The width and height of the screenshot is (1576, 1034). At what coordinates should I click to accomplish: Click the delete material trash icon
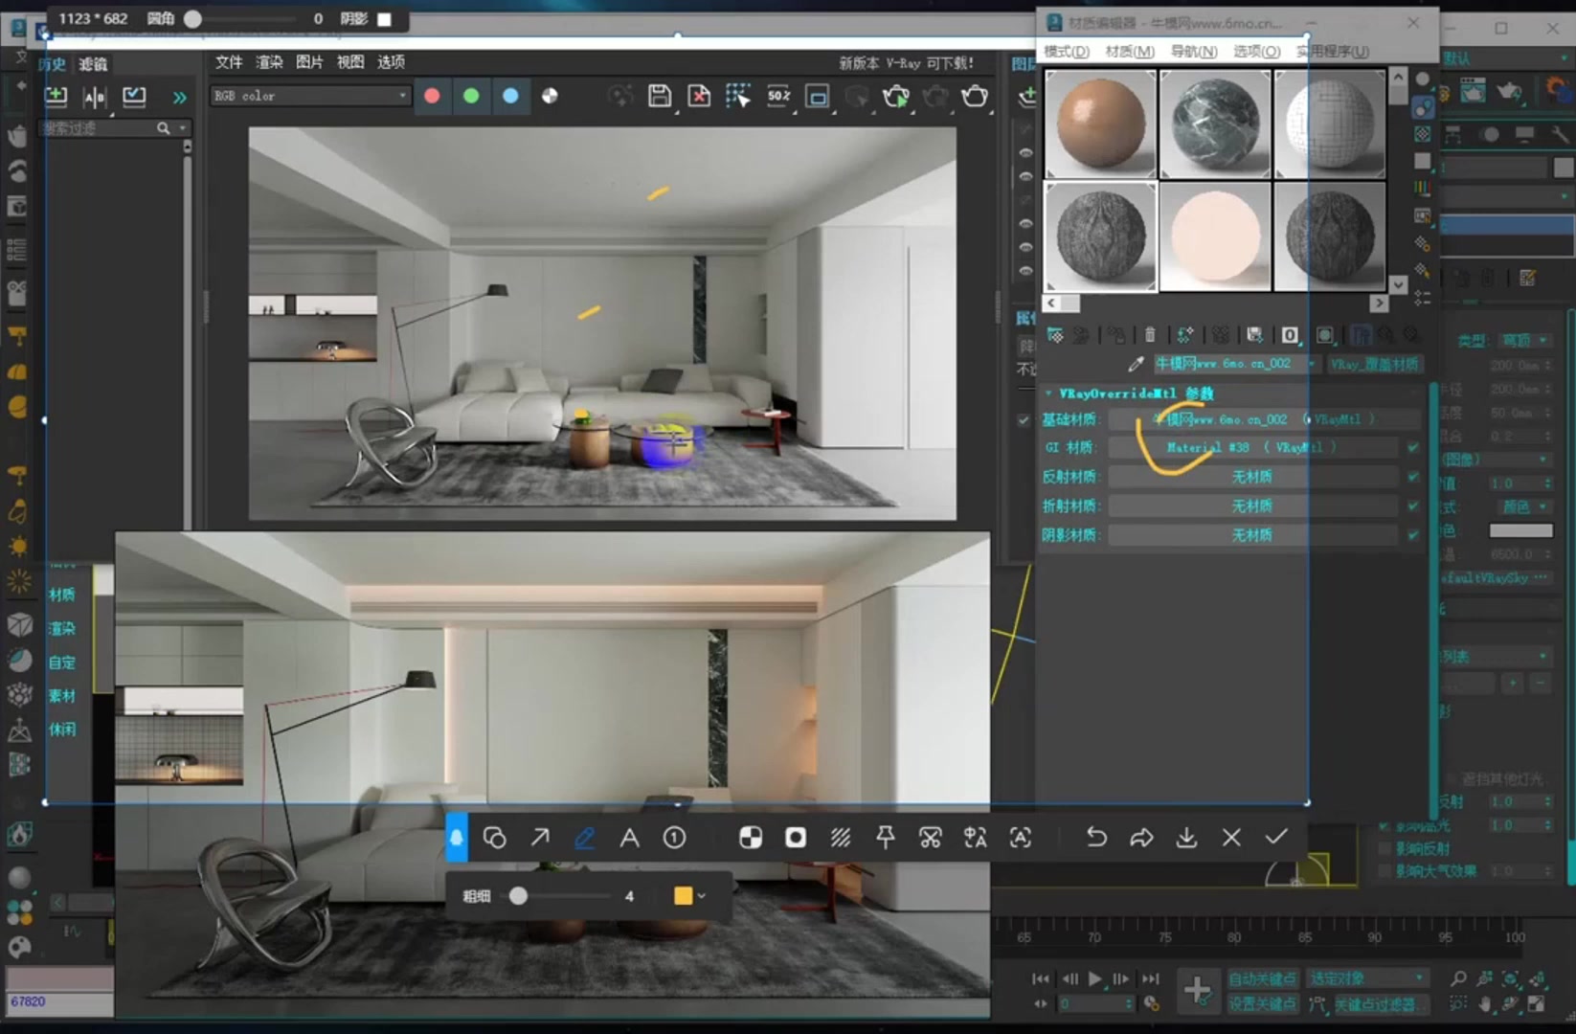[x=1150, y=334]
